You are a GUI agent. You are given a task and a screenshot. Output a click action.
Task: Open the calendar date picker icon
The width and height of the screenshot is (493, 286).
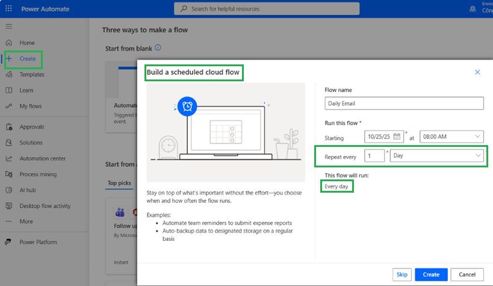(397, 137)
